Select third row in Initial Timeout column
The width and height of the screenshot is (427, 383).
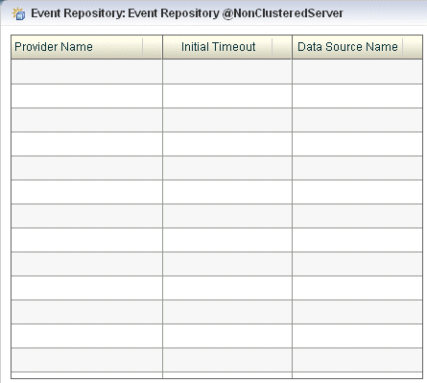pyautogui.click(x=227, y=120)
